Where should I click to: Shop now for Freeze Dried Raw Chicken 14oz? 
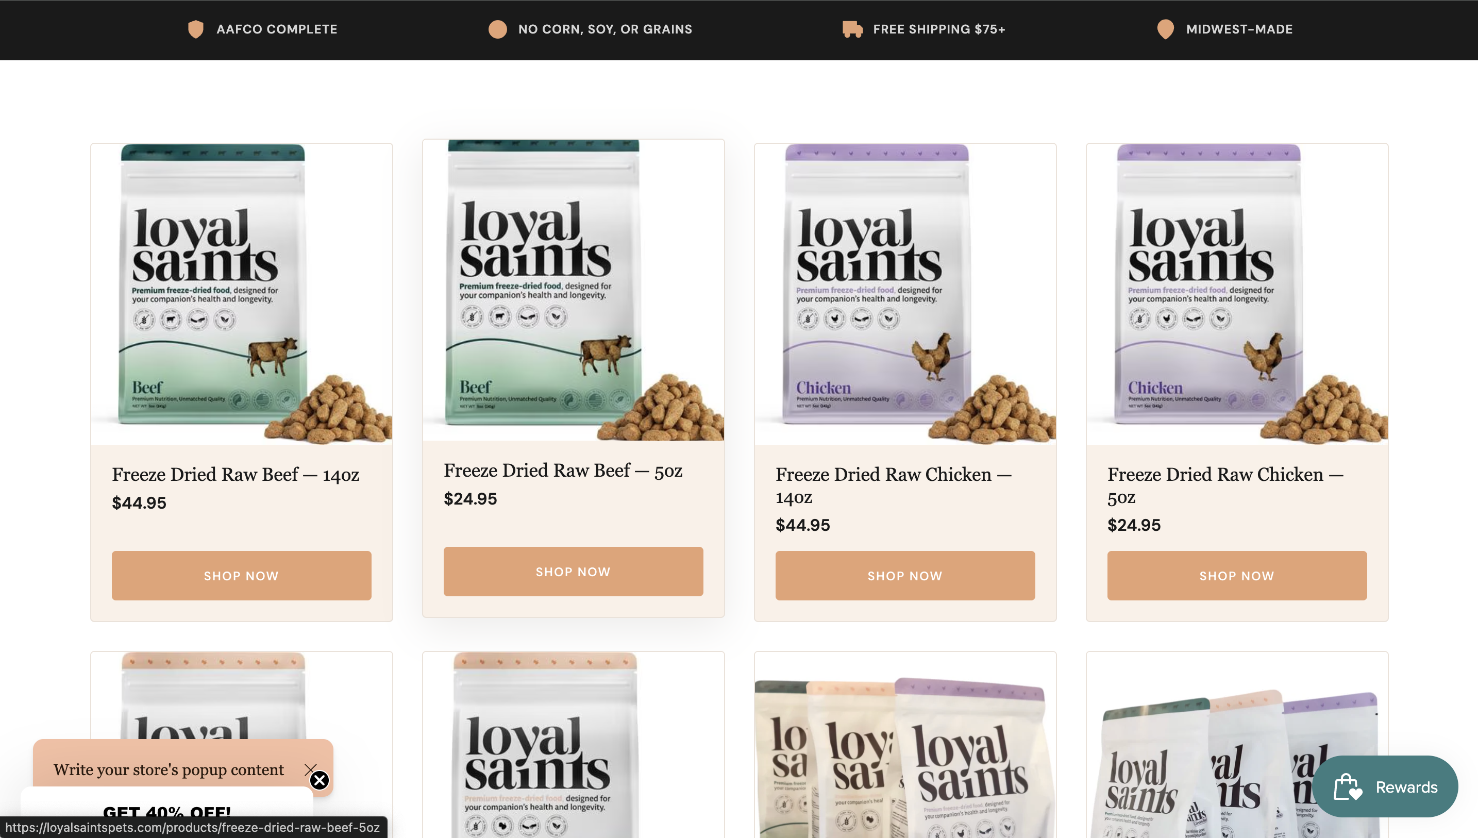click(905, 576)
